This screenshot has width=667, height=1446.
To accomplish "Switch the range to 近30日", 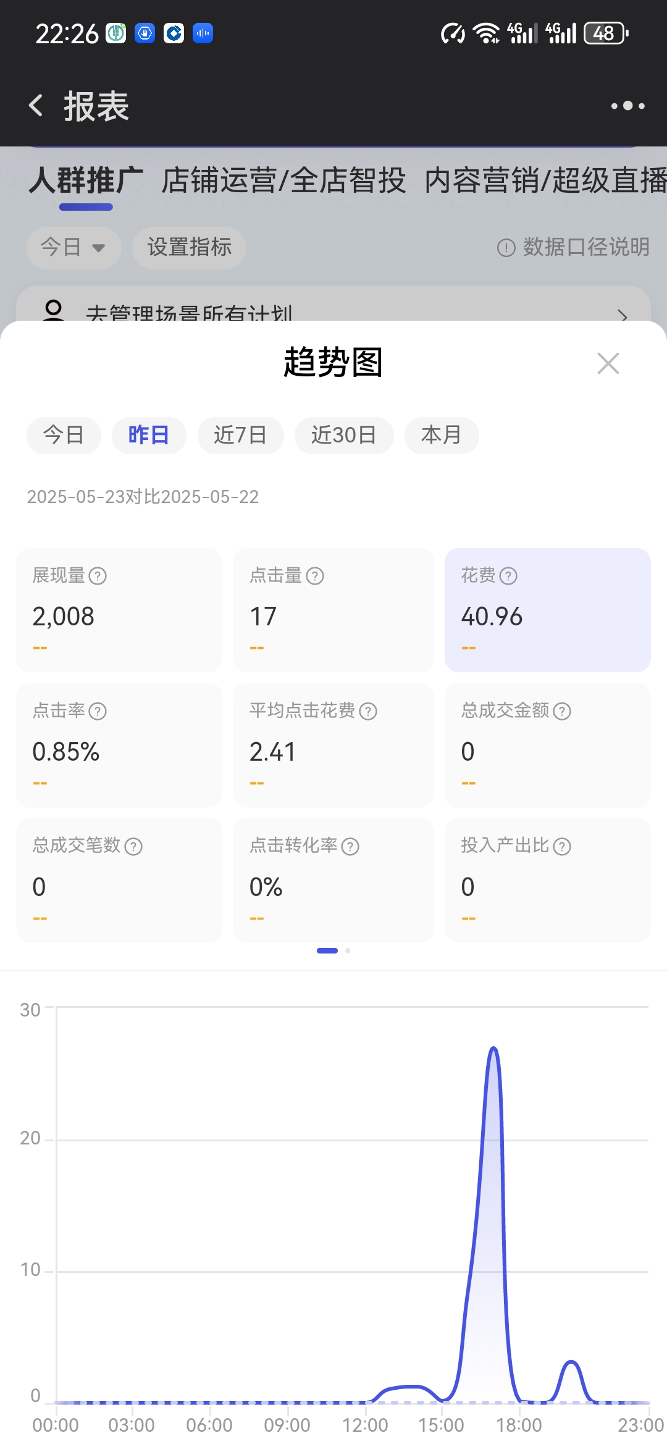I will (x=343, y=435).
